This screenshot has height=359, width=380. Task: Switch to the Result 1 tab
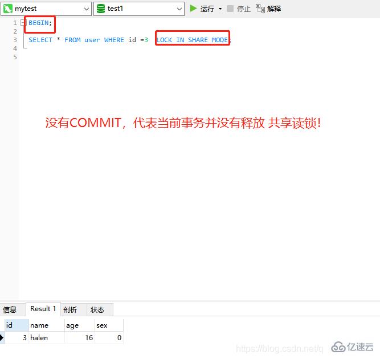click(x=43, y=309)
